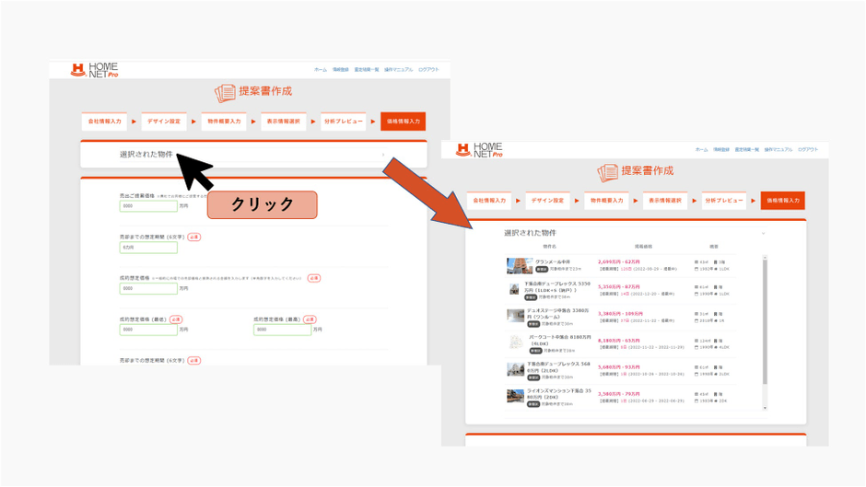Collapse the expanded 選択された物件 list chevron
This screenshot has height=487, width=866.
(763, 233)
